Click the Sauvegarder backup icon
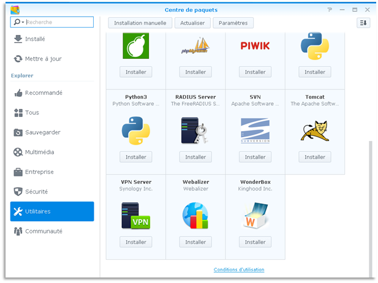 pos(18,132)
